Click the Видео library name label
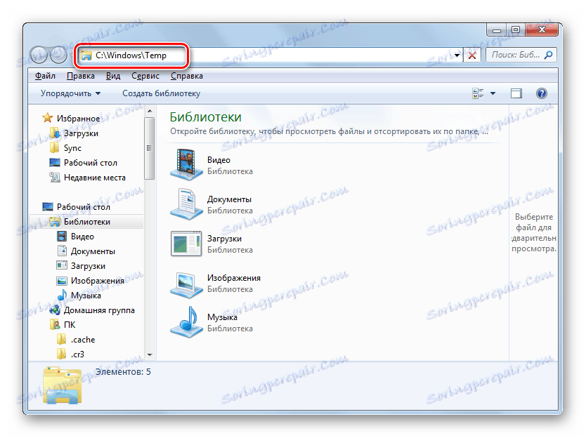This screenshot has width=586, height=438. pos(219,160)
